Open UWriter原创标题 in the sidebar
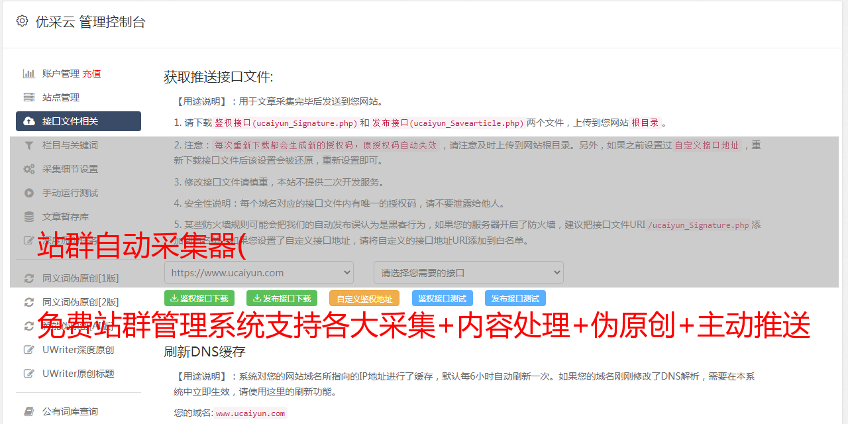 coord(78,374)
